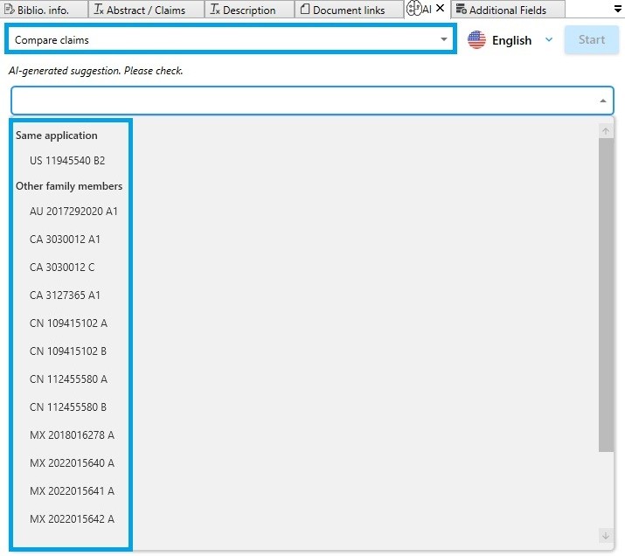Select CA 3030012 C entry
Screen dimensions: 625x556
(62, 268)
